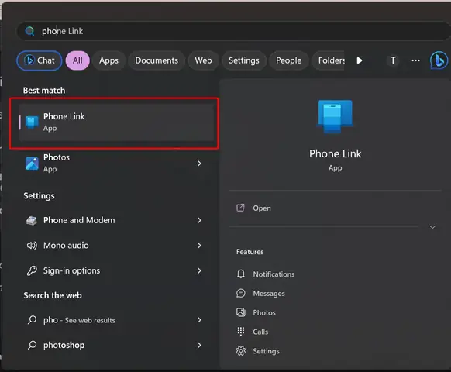Click the Settings gear icon under Features
This screenshot has width=451, height=372.
click(x=241, y=351)
